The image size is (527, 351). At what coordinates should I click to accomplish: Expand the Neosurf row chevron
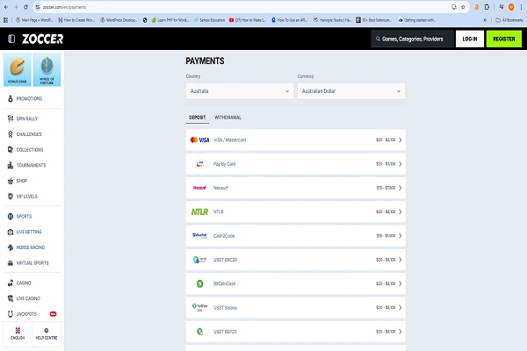point(400,188)
